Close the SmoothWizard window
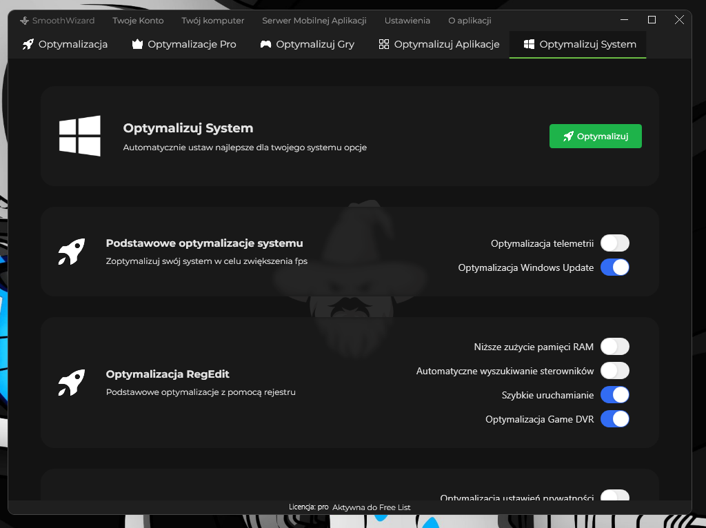 (x=679, y=20)
